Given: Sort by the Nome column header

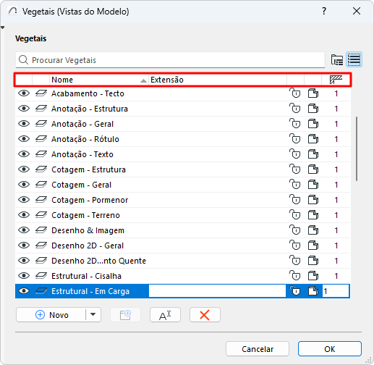Looking at the screenshot, I should point(99,80).
